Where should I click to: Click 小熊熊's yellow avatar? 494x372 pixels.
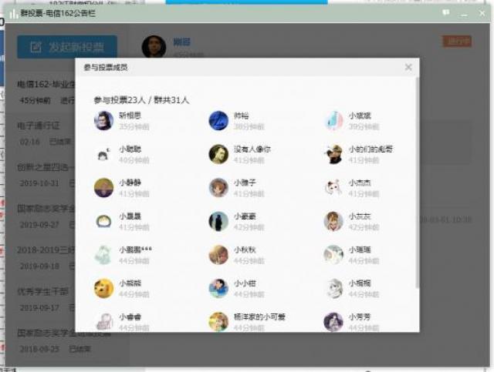pyautogui.click(x=103, y=288)
